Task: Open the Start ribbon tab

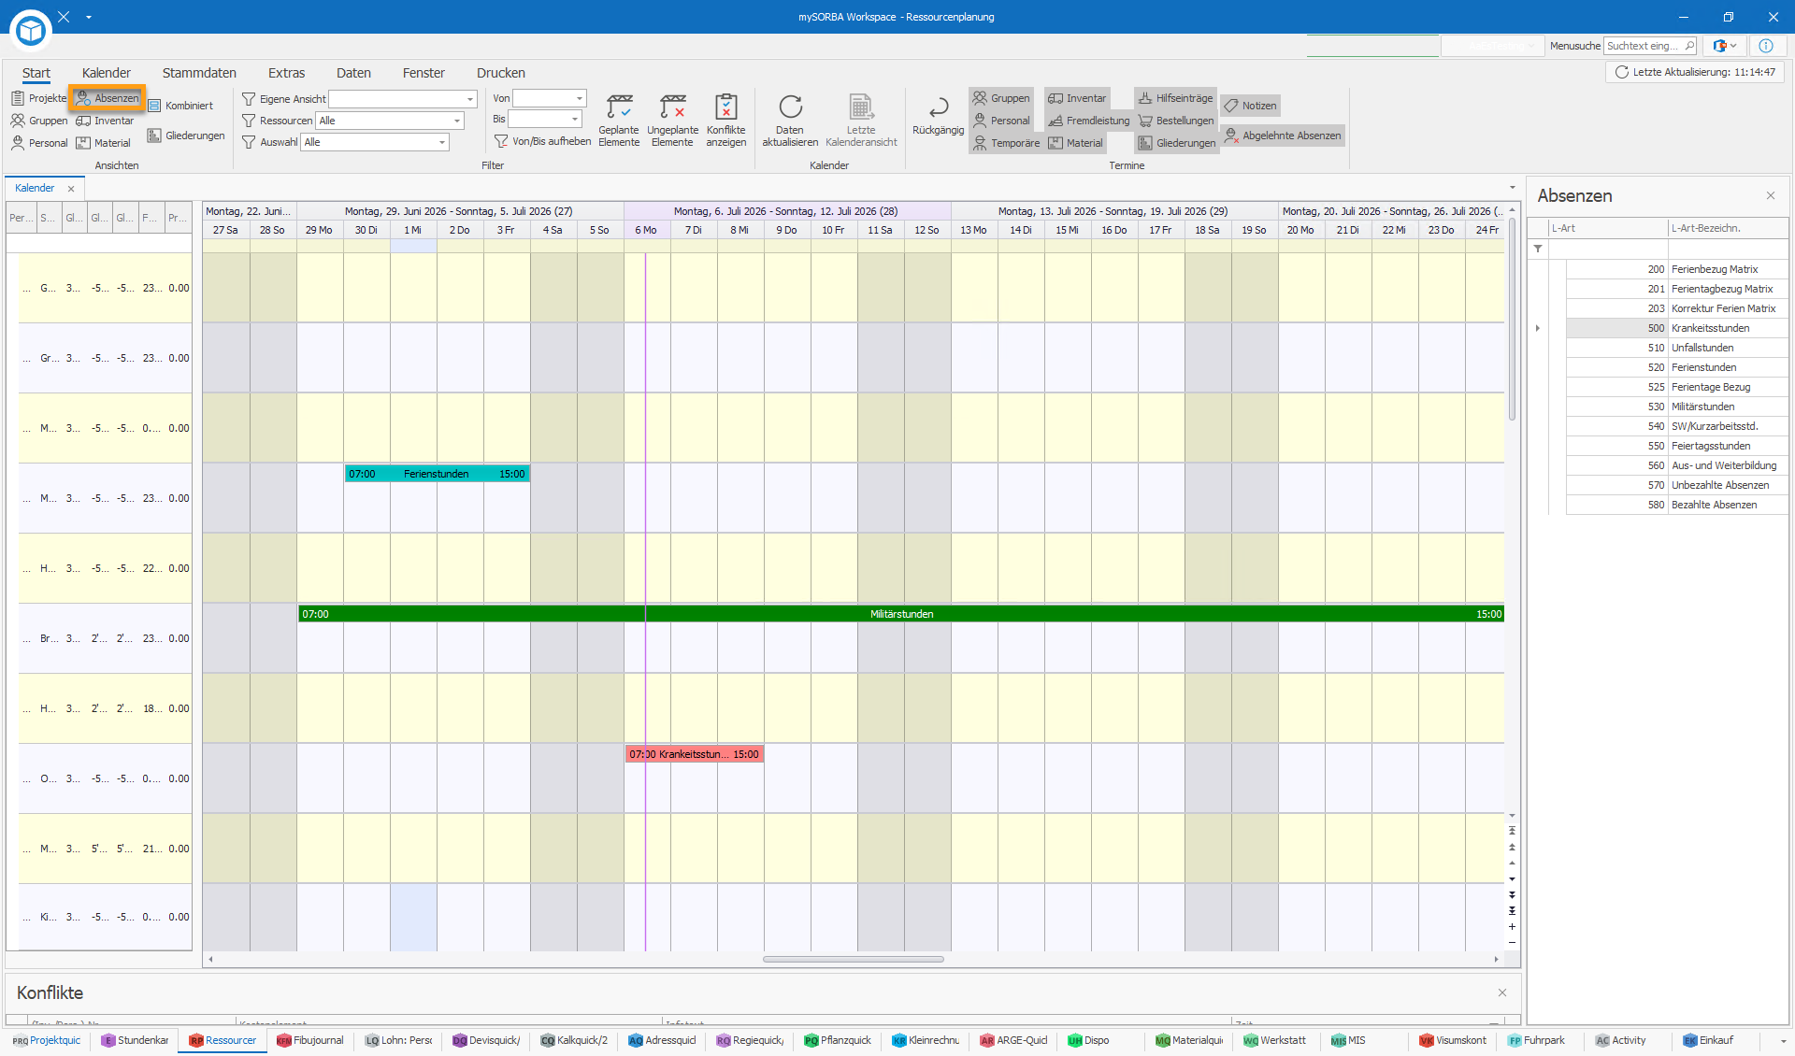Action: 36,73
